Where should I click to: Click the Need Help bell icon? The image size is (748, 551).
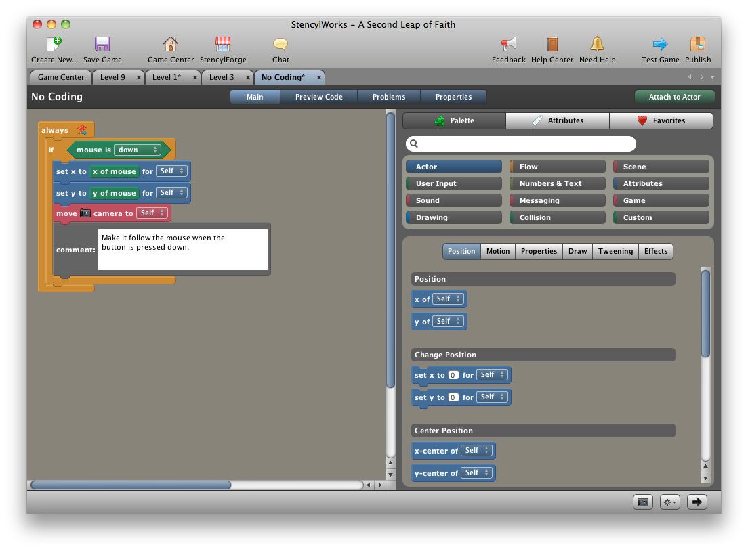[598, 44]
